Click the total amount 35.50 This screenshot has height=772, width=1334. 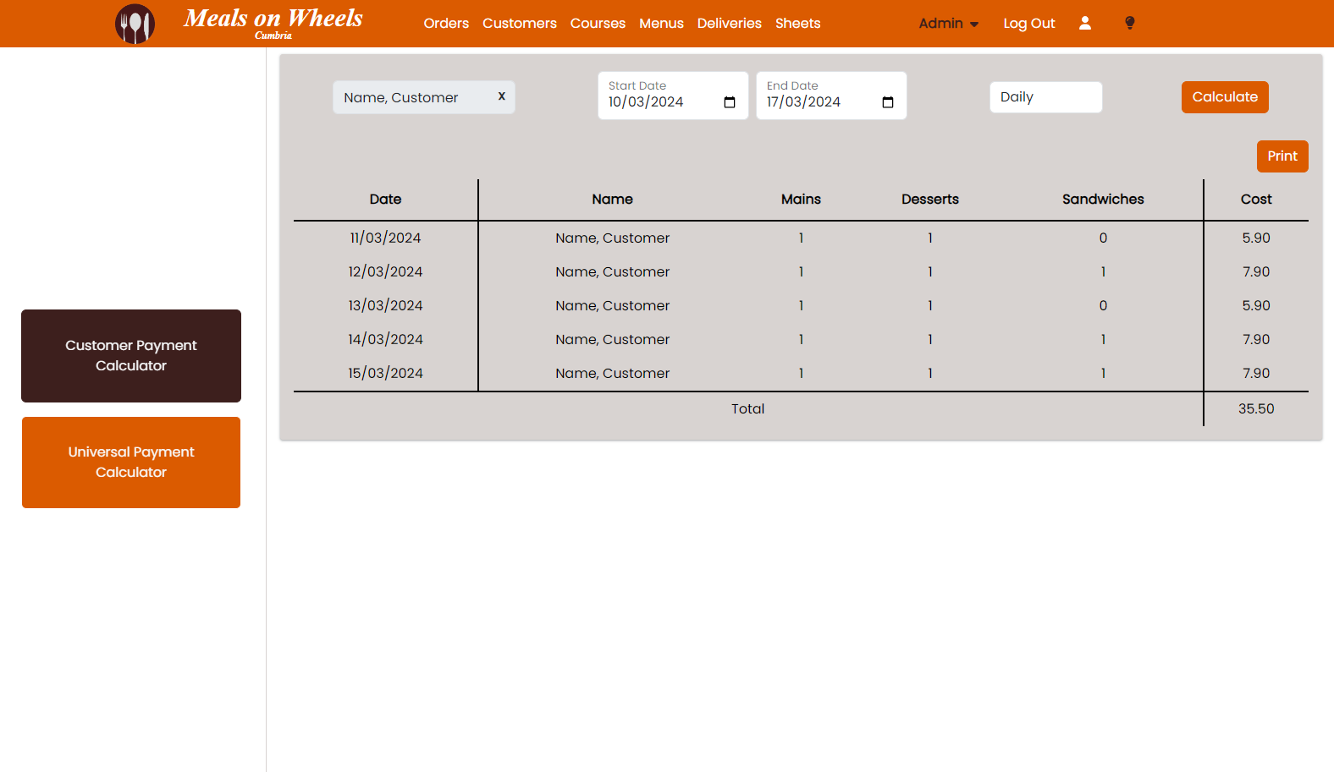coord(1256,409)
